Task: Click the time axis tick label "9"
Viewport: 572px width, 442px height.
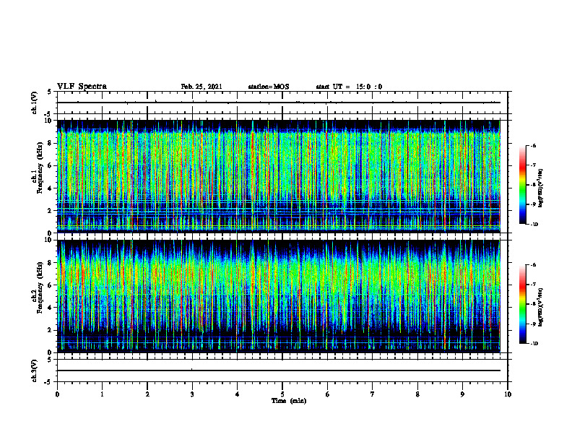Action: (462, 394)
